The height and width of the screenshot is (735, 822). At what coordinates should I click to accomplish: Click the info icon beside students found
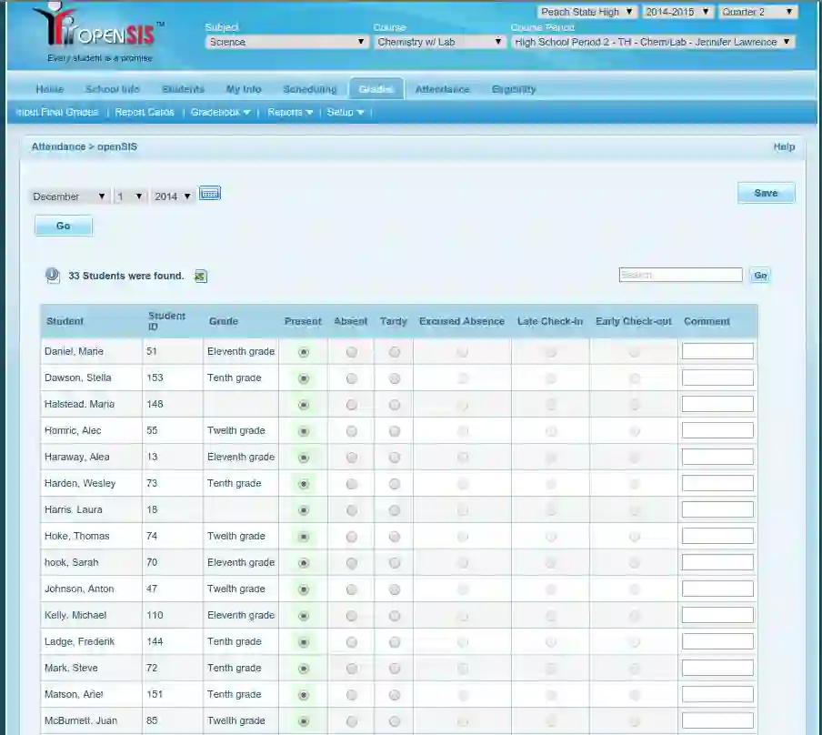coord(53,276)
